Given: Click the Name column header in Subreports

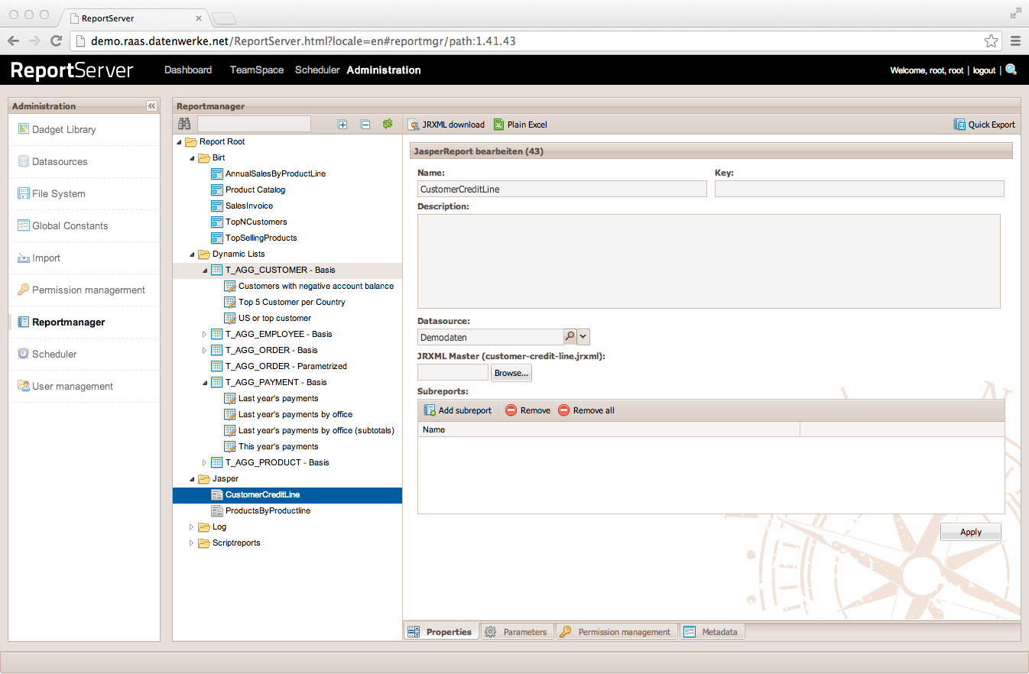Looking at the screenshot, I should (x=609, y=429).
